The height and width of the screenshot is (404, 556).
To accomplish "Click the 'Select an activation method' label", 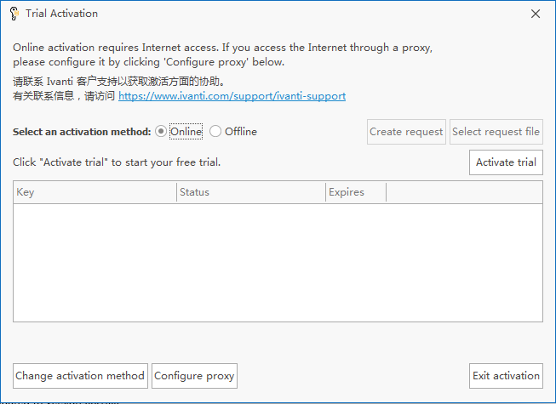I will coord(82,132).
